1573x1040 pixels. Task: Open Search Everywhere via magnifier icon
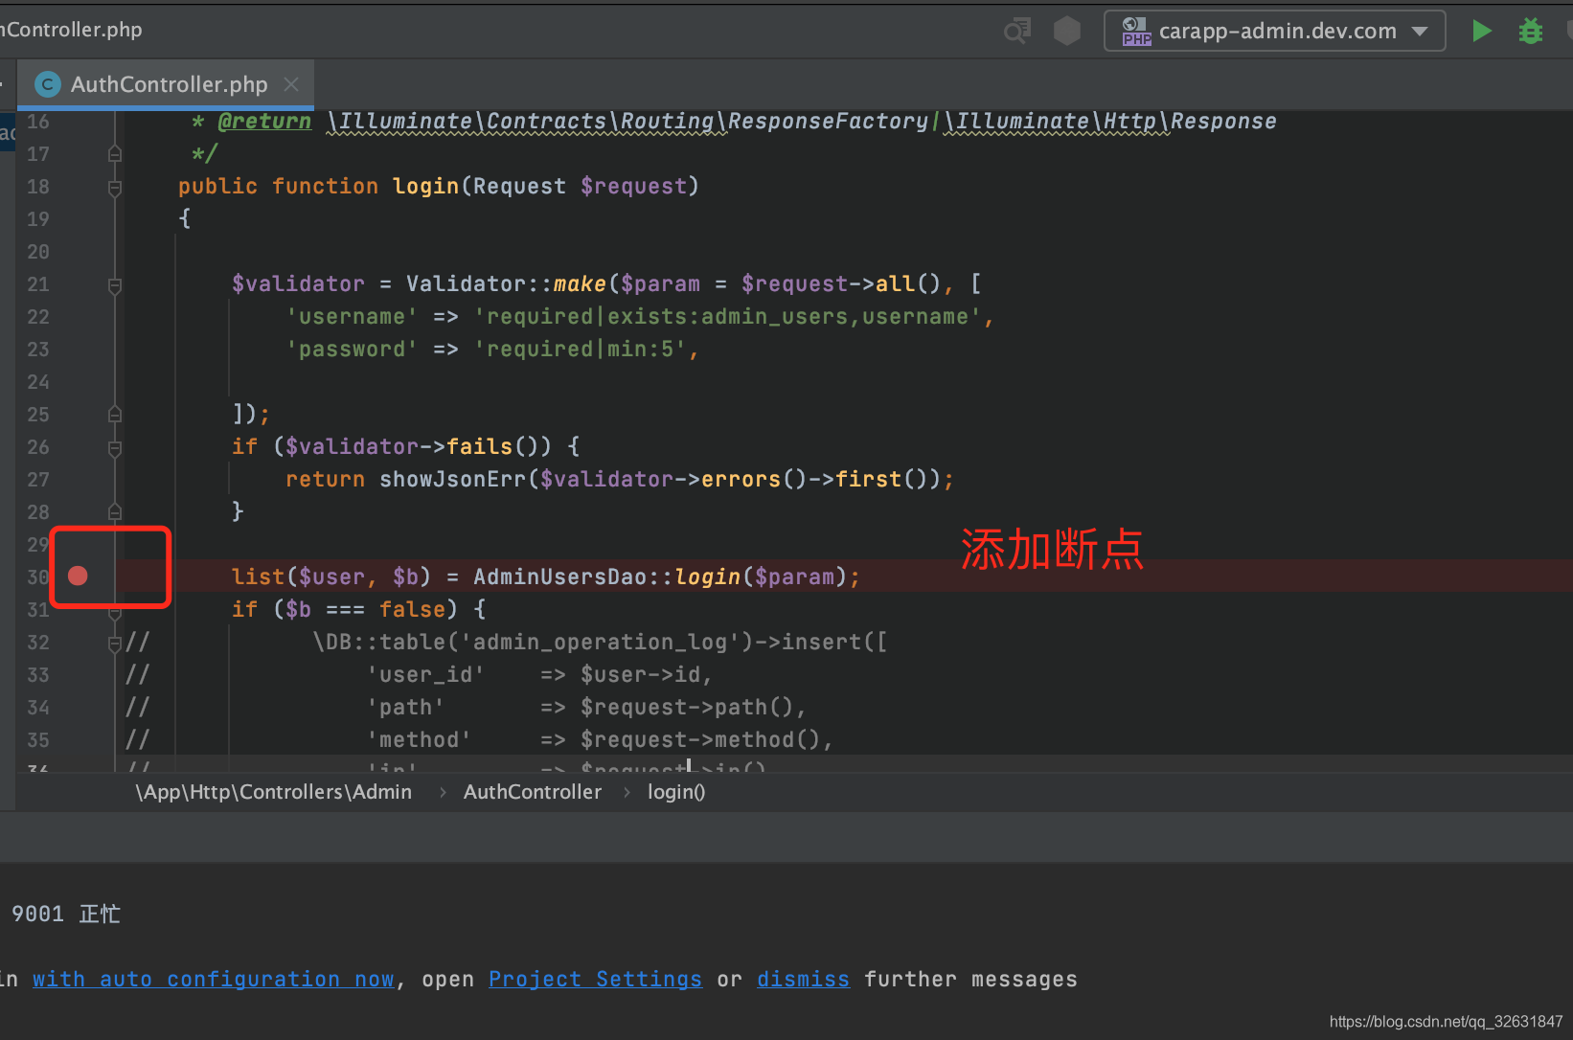click(x=1016, y=30)
